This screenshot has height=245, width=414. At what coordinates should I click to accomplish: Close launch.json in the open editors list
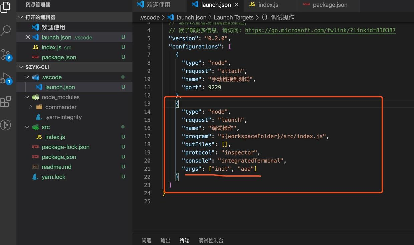tap(28, 37)
